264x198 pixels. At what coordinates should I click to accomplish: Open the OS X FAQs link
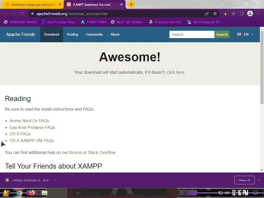(x=20, y=134)
